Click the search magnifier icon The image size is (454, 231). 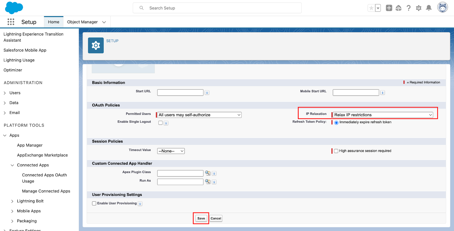(x=142, y=8)
